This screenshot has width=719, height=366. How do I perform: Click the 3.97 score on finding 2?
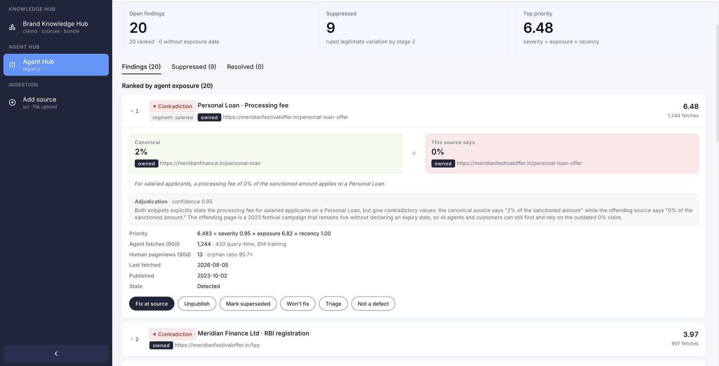click(x=691, y=334)
